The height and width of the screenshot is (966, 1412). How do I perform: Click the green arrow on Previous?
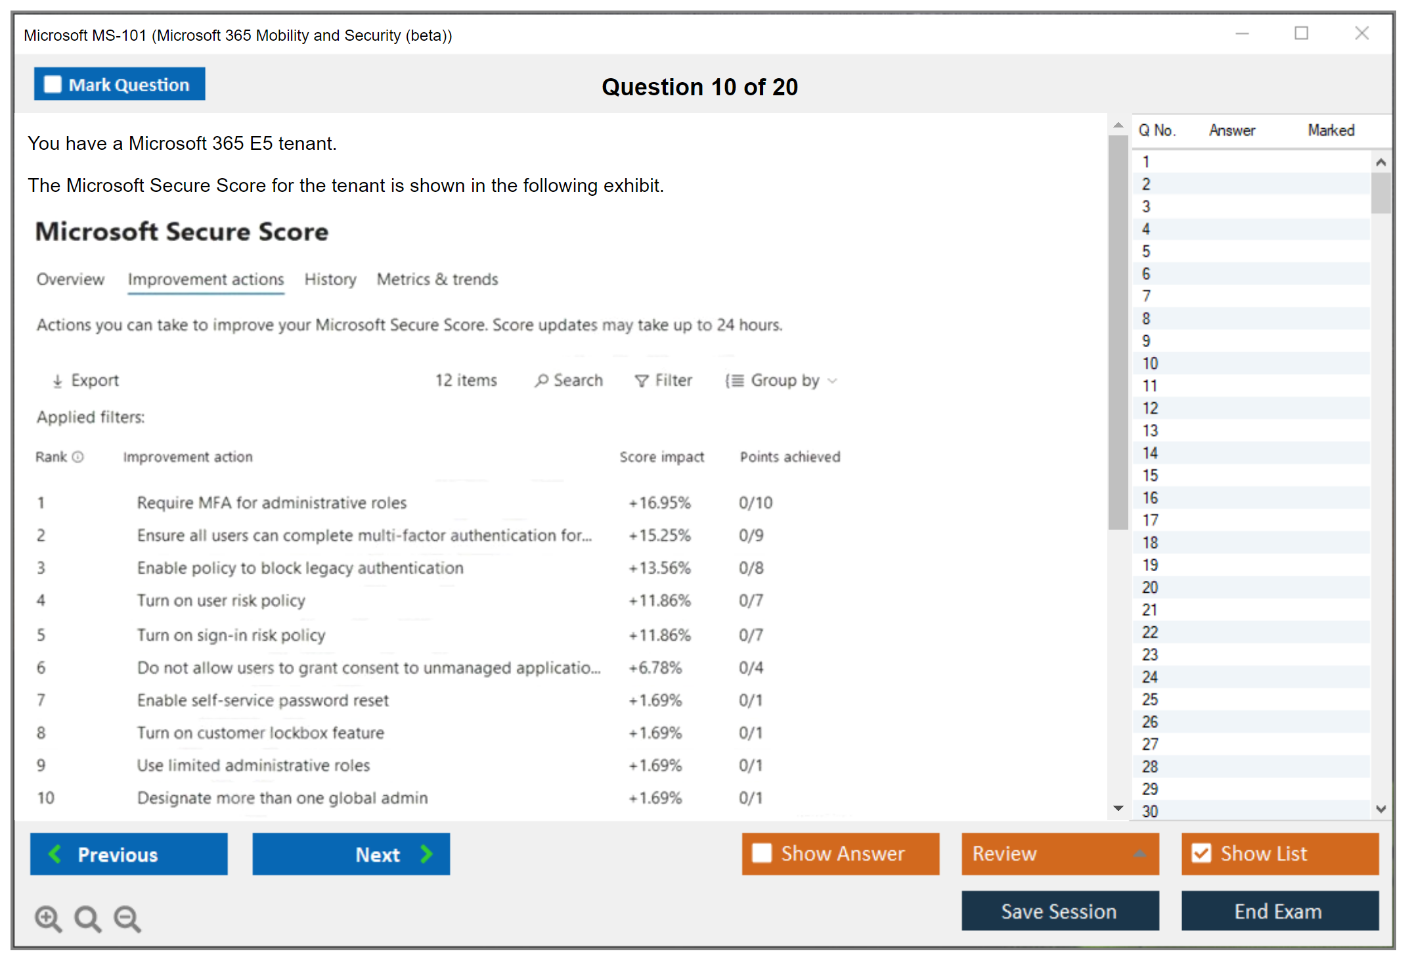click(x=55, y=854)
